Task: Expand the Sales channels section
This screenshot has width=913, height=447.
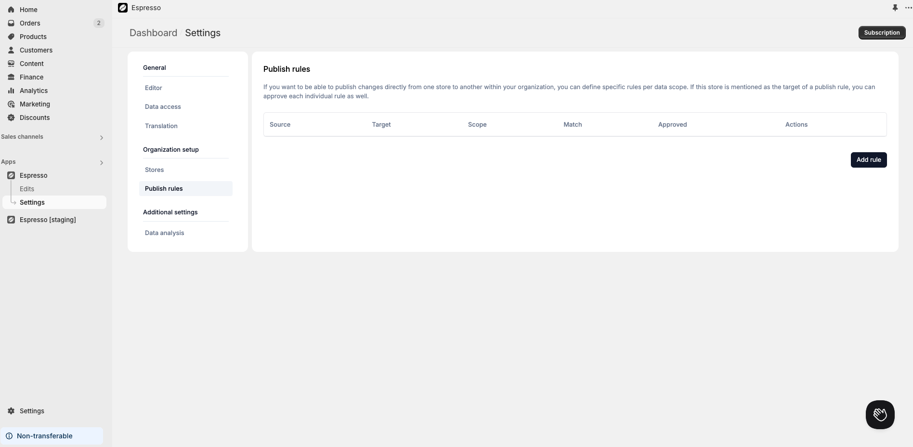Action: [101, 138]
